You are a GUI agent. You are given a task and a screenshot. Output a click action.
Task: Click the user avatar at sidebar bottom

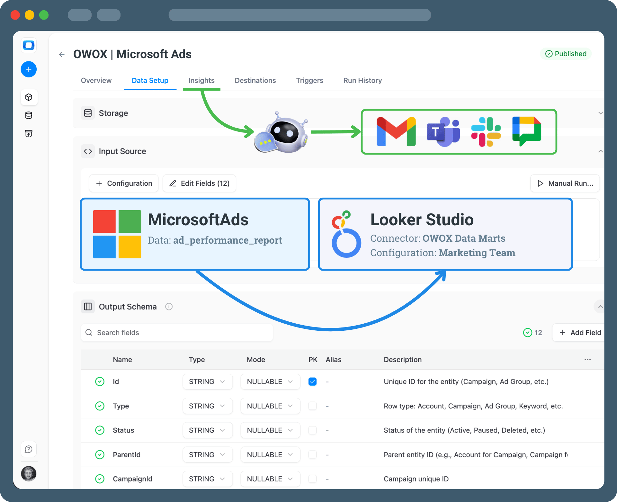(x=29, y=474)
